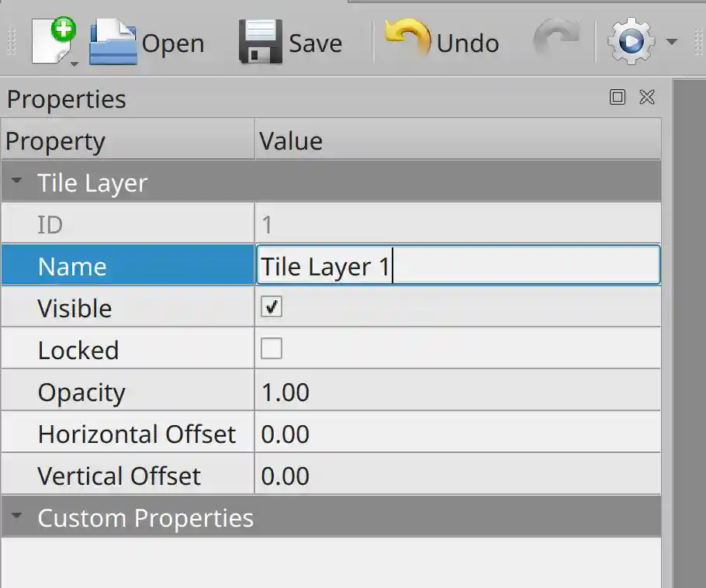
Task: Open the dropdown arrow beside the settings gear
Action: 672,43
